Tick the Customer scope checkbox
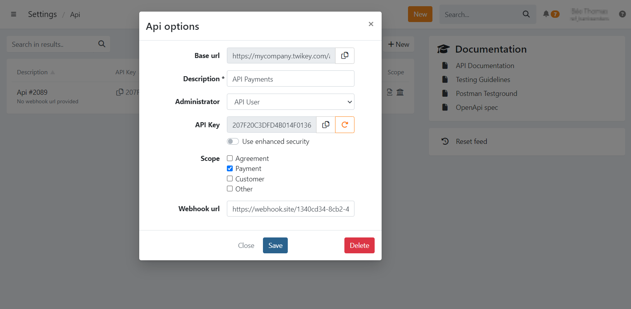631x309 pixels. click(x=230, y=179)
